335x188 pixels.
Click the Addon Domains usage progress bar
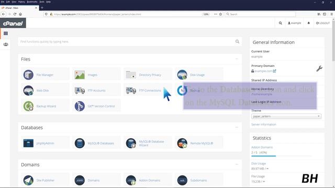point(282,156)
